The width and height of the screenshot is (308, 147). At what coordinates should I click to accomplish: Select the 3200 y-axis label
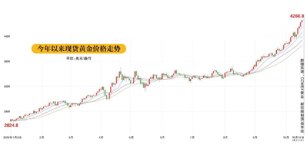click(7, 86)
